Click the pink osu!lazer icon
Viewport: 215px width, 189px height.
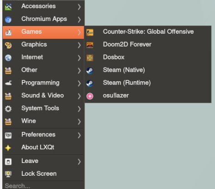pyautogui.click(x=90, y=96)
